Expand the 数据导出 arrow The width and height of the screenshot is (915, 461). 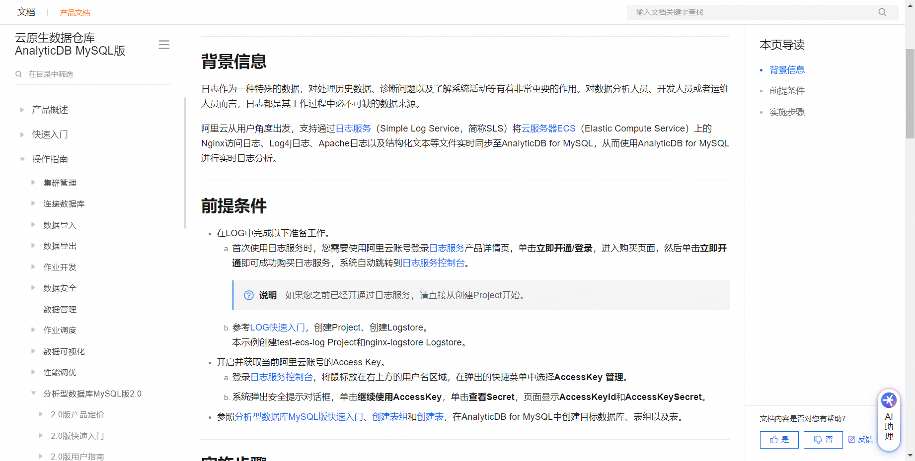33,246
